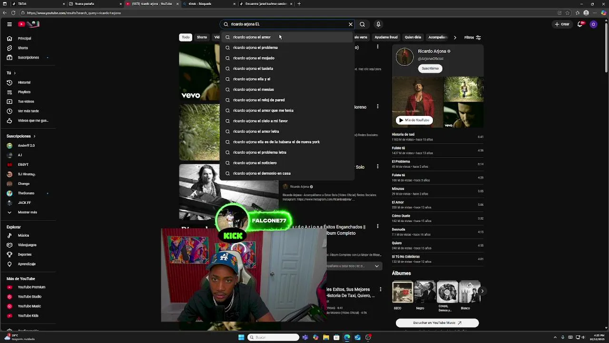Viewport: 609px width, 343px height.
Task: Select the Todo filter chip
Action: click(x=186, y=37)
